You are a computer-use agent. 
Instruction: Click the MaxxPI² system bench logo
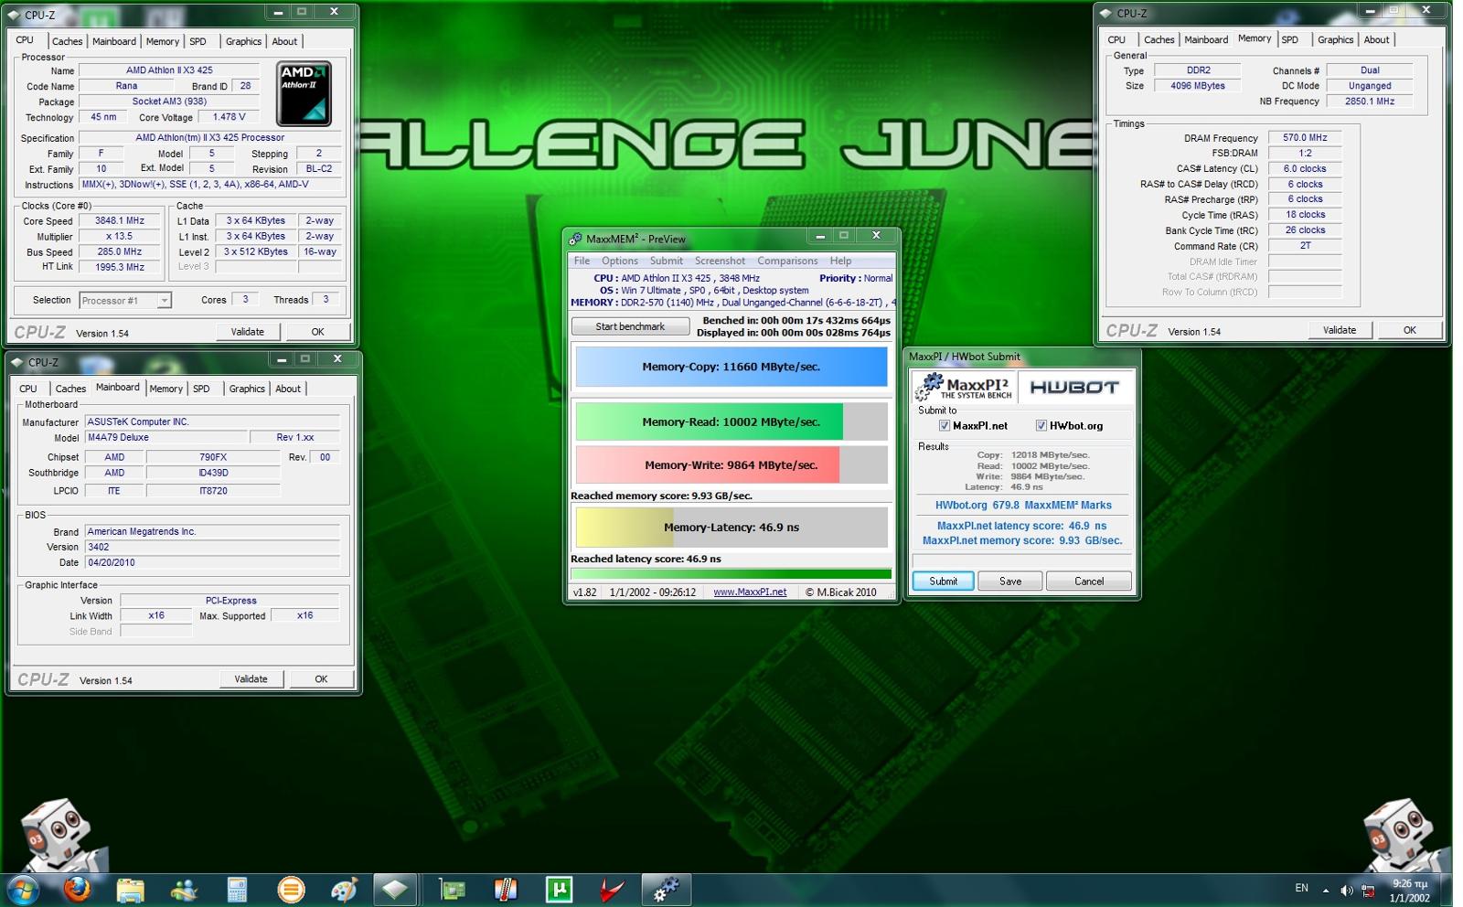964,387
